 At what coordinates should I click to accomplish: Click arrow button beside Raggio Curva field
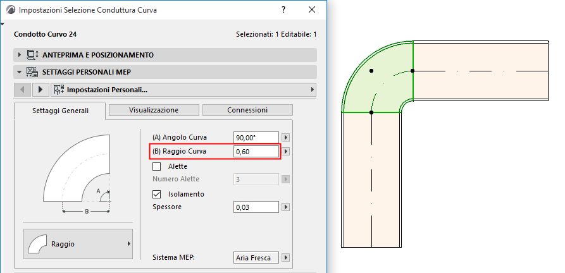285,152
